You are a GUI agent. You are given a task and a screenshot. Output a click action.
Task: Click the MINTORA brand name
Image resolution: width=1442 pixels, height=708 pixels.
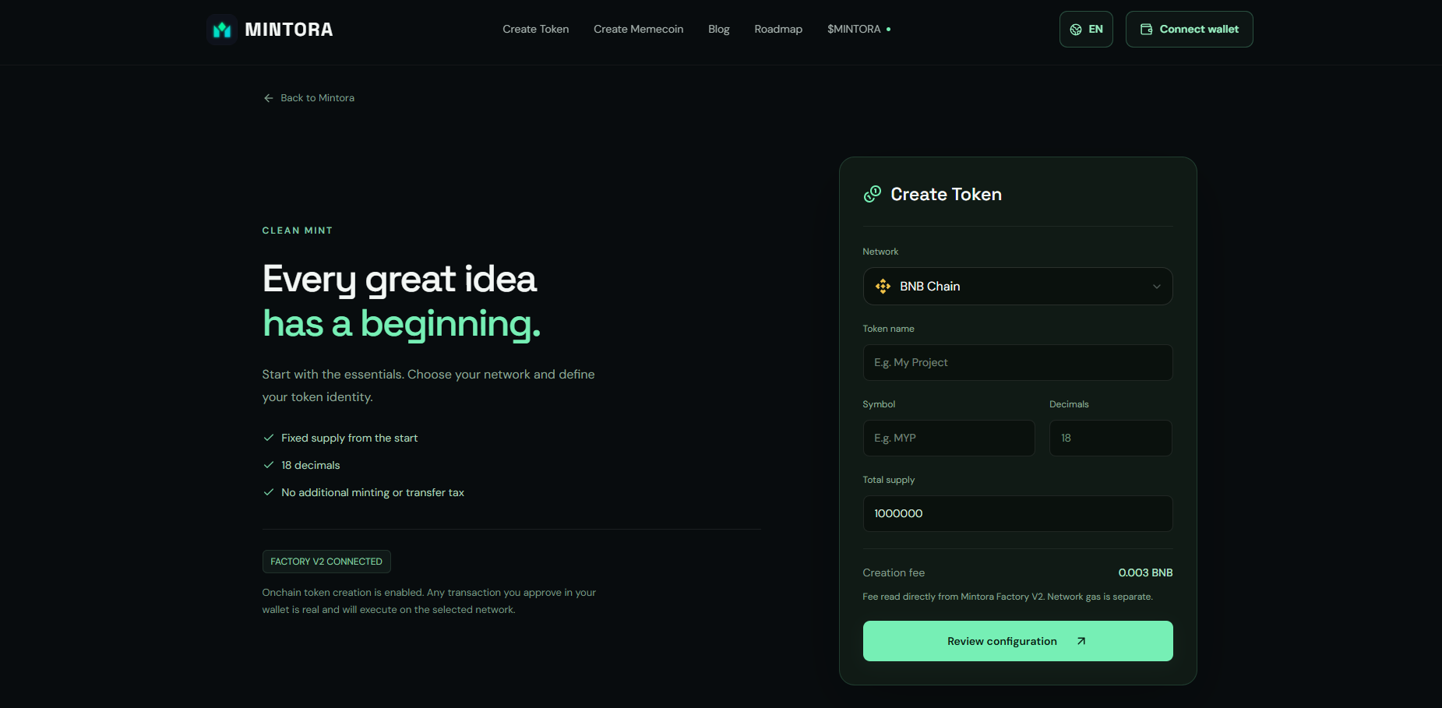(289, 30)
